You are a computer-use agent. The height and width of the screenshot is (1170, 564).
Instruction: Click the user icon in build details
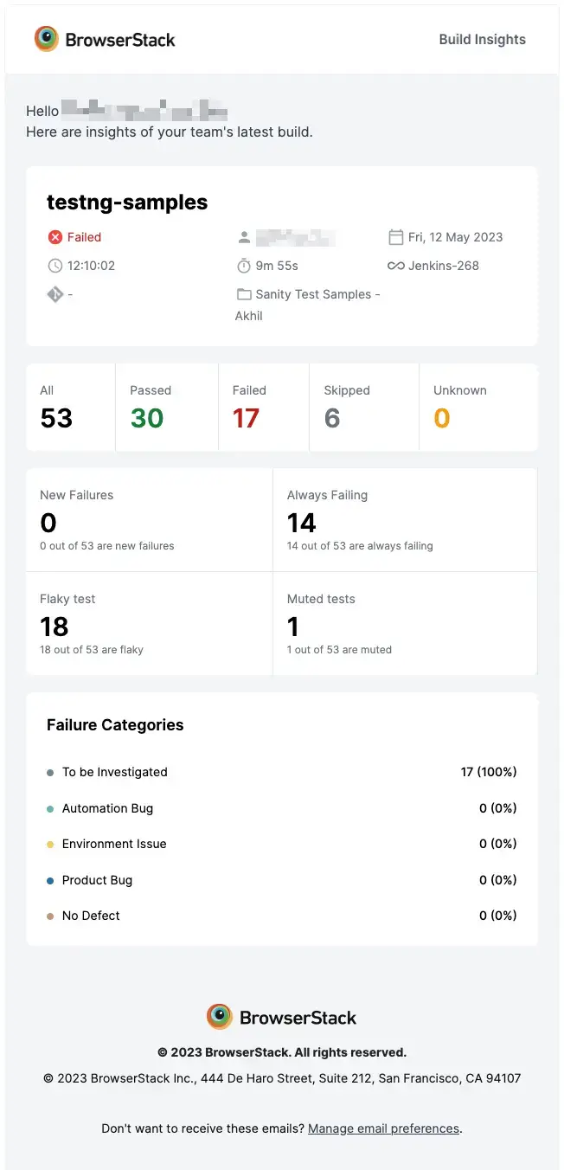point(244,237)
